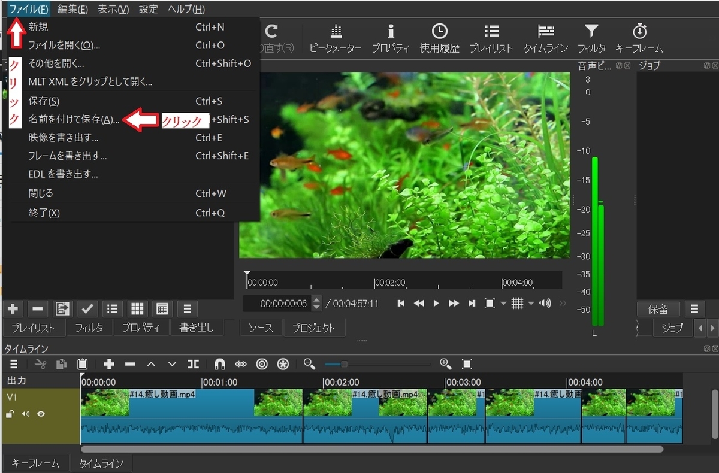Image resolution: width=719 pixels, height=473 pixels.
Task: Click the rewind playback button
Action: click(x=419, y=304)
